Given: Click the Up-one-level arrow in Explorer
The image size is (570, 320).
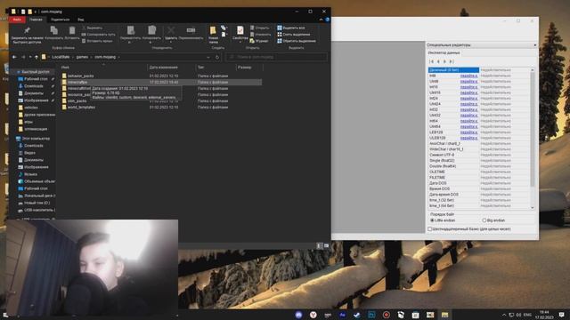Looking at the screenshot, I should pos(37,57).
